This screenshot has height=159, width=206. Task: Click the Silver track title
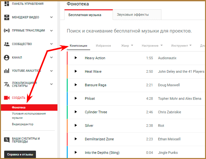(x=89, y=126)
